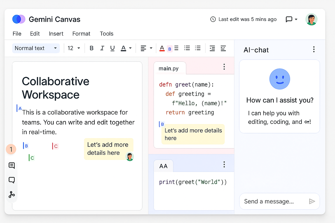The height and width of the screenshot is (223, 335).
Task: Click the send arrow in message box
Action: point(312,201)
